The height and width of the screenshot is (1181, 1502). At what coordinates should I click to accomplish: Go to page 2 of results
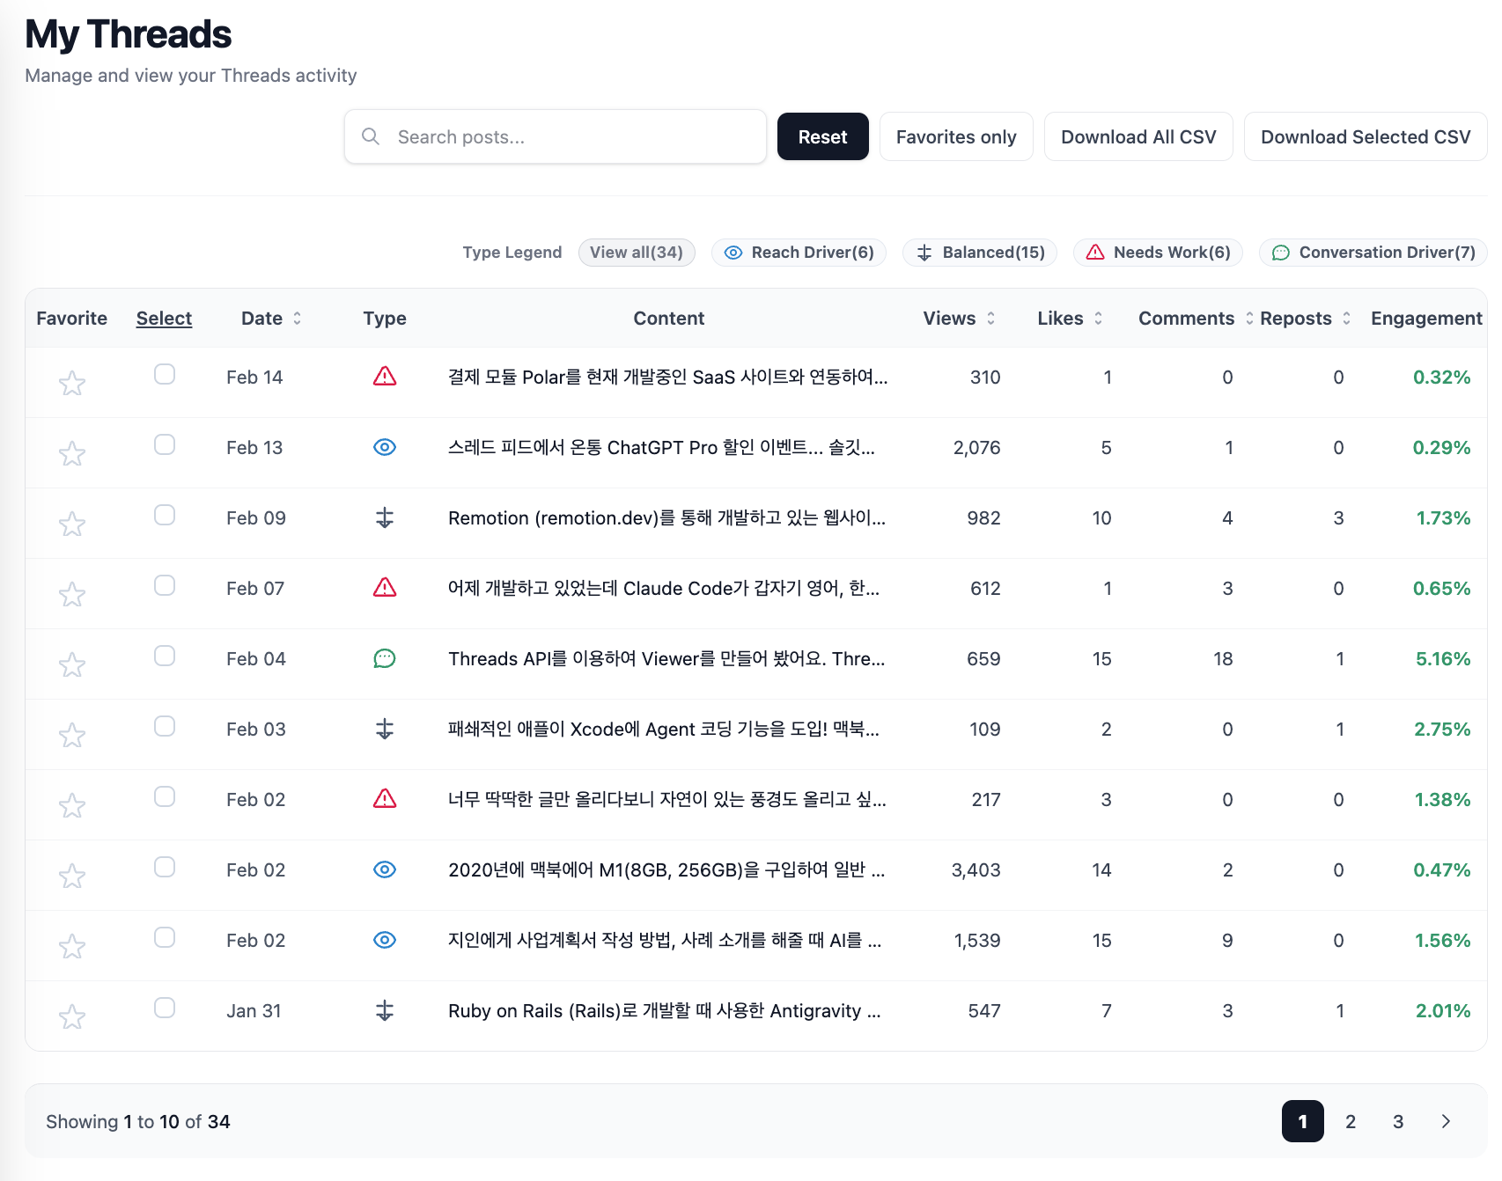(x=1350, y=1121)
